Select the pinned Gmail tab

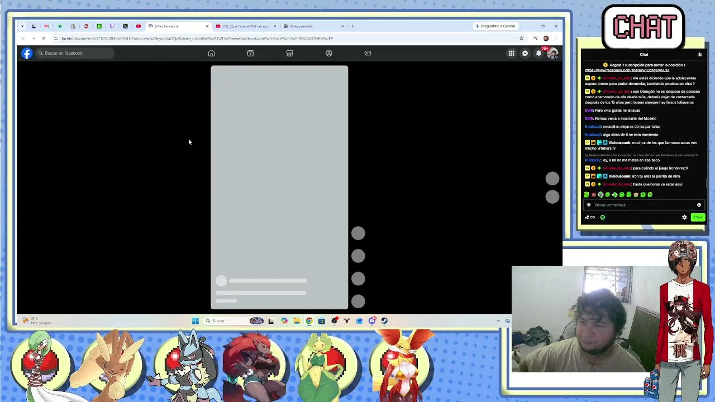46,26
